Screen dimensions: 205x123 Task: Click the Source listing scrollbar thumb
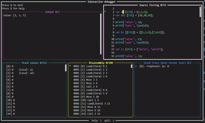[200, 12]
